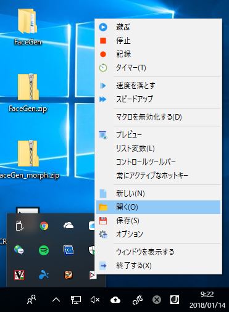Click the white OneDrive cloud tray icon
The image size is (229, 312).
pos(69,226)
